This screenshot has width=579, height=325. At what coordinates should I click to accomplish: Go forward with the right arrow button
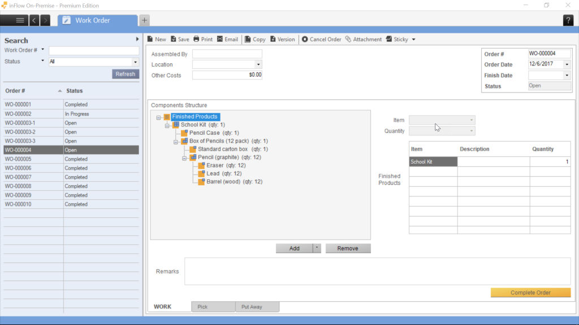click(45, 20)
